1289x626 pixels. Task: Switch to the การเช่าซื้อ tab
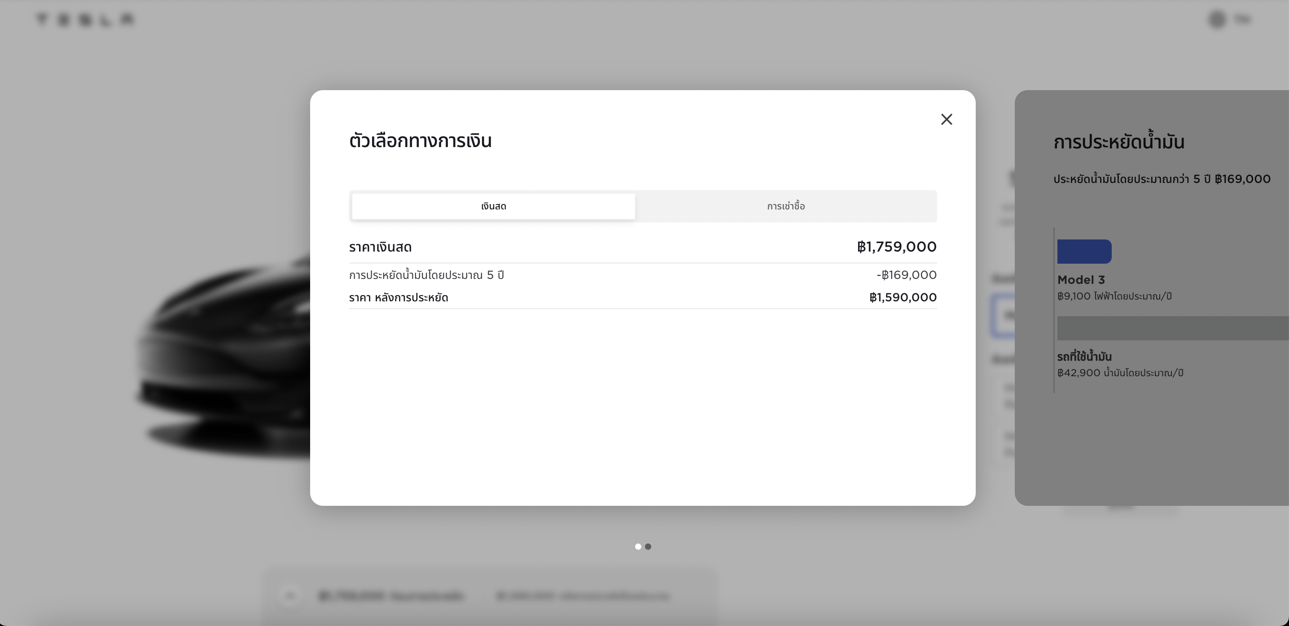785,206
